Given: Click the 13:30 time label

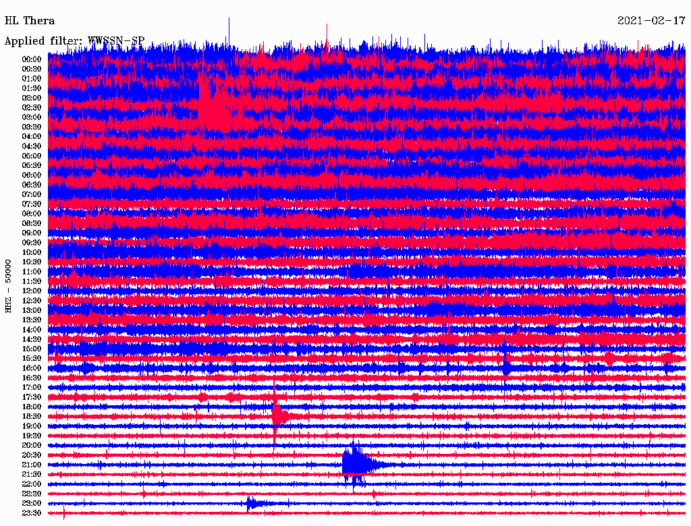Looking at the screenshot, I should click(x=32, y=320).
